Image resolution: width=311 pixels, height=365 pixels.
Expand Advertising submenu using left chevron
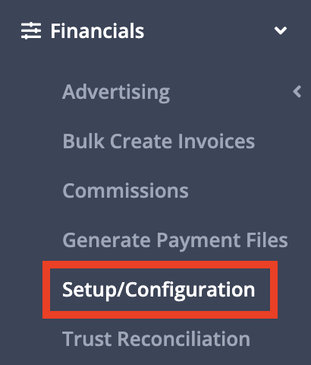point(297,91)
